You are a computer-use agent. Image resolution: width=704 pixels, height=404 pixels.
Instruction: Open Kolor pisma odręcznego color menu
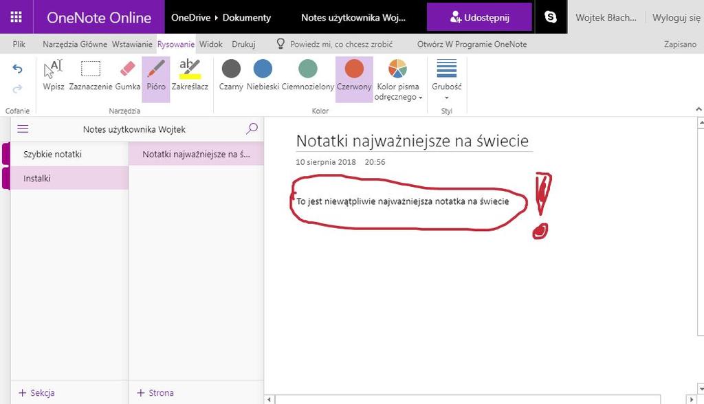click(398, 80)
